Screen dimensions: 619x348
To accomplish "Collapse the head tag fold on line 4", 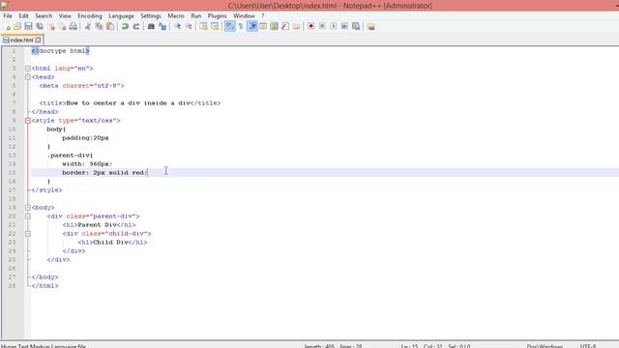I will point(28,77).
